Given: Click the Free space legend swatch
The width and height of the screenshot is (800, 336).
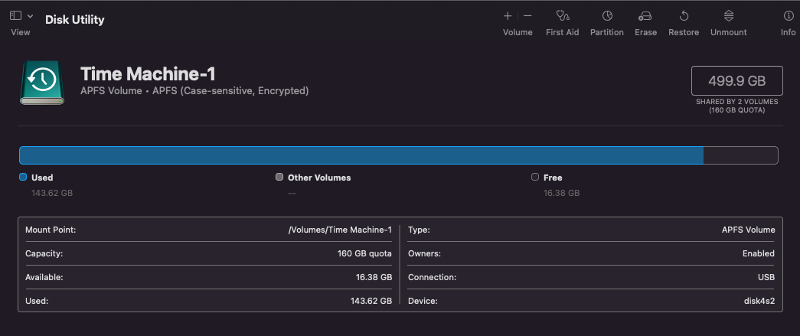Looking at the screenshot, I should point(535,178).
